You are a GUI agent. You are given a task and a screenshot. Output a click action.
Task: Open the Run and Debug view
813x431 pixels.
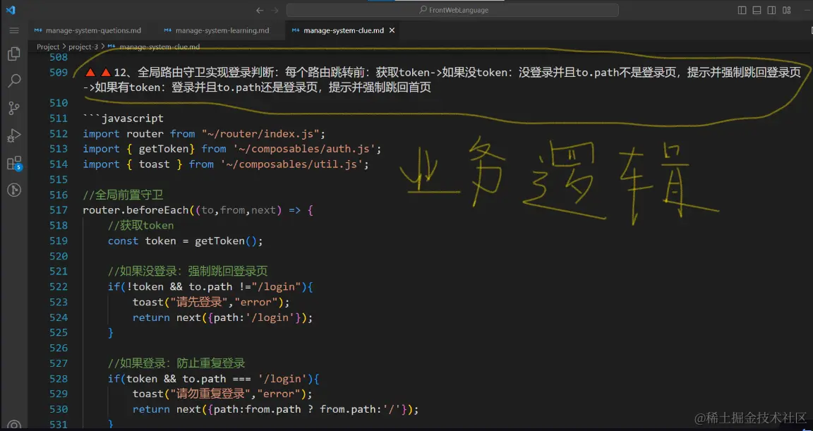click(14, 135)
